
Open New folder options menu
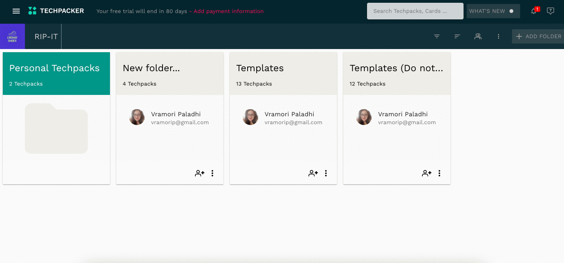pos(212,173)
